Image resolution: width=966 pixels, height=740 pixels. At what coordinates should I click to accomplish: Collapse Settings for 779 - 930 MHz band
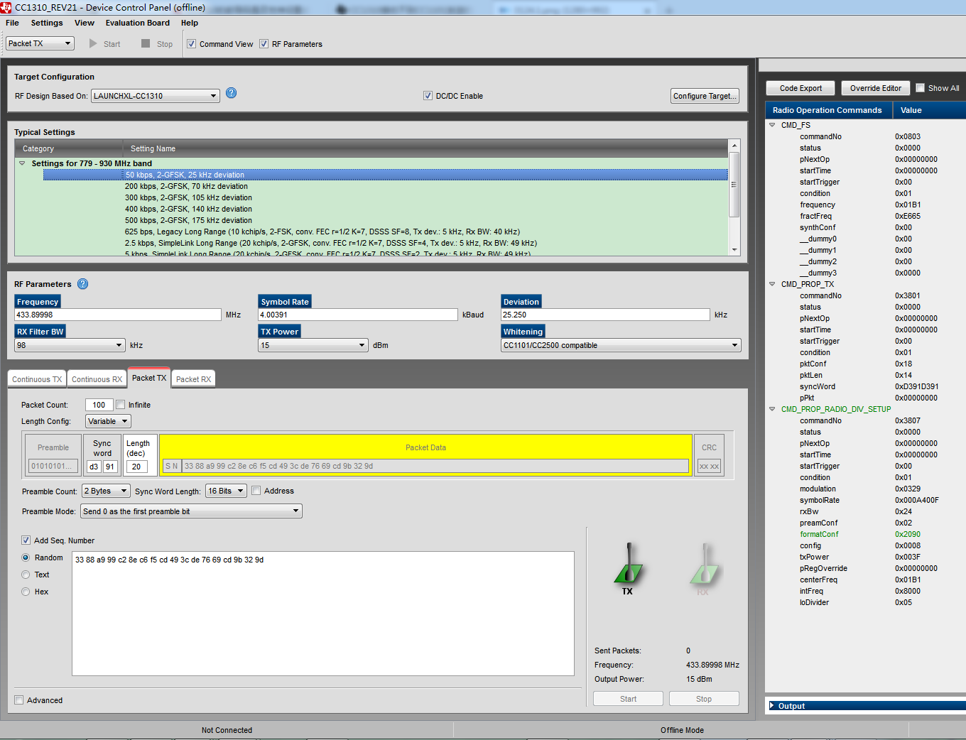point(22,163)
